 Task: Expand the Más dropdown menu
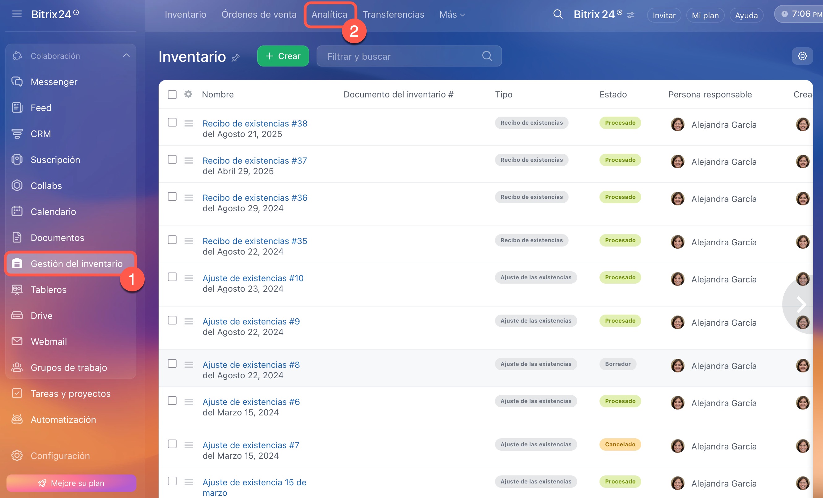coord(452,14)
